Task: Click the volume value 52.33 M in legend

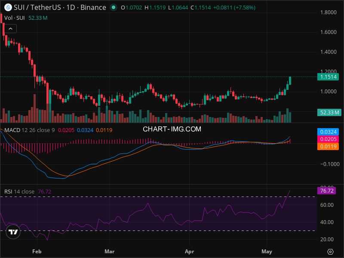Action: click(38, 18)
